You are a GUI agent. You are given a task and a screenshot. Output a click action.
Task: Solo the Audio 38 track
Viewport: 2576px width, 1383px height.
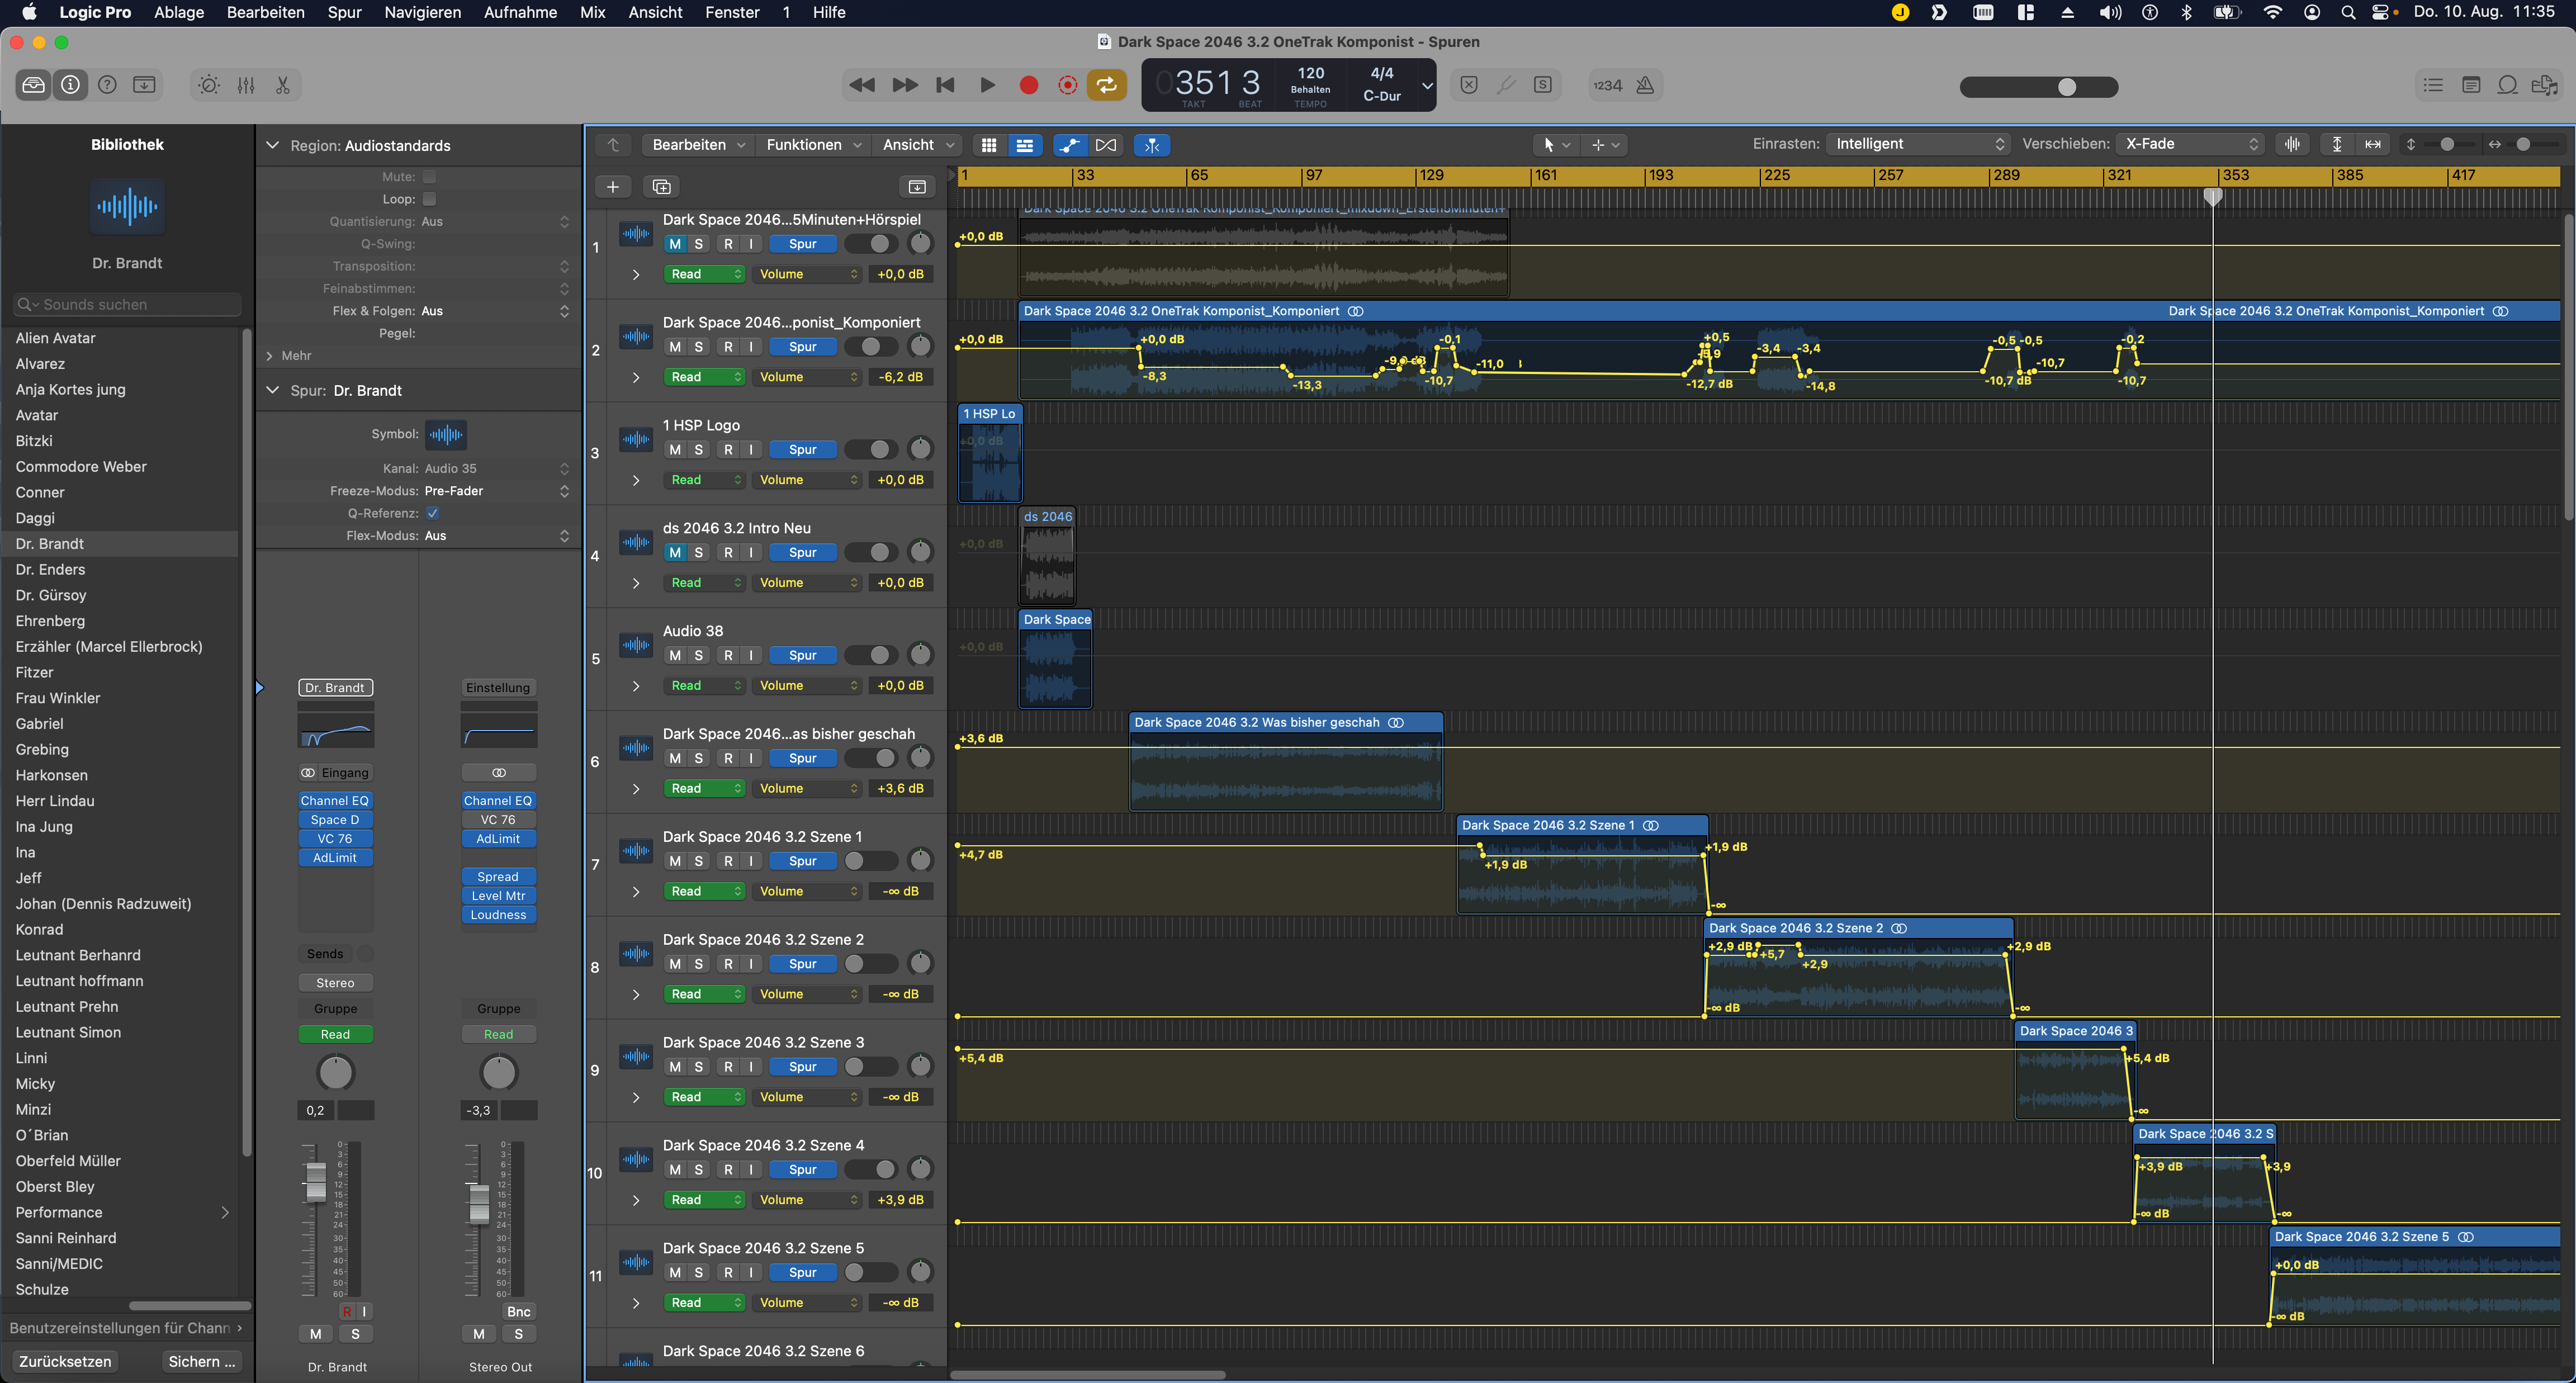point(698,656)
